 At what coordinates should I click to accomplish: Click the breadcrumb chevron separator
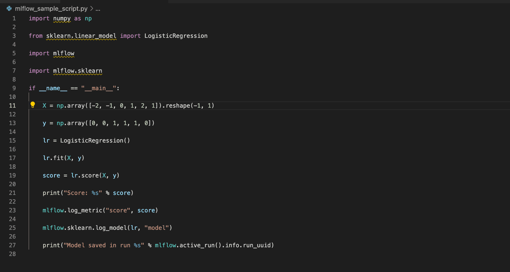pos(92,9)
